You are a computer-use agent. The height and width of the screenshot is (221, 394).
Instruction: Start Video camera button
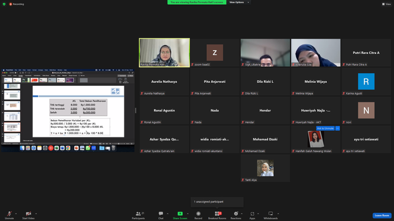[28, 215]
